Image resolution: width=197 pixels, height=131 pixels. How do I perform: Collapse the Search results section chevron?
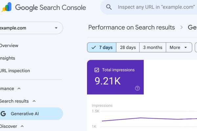click(x=34, y=101)
